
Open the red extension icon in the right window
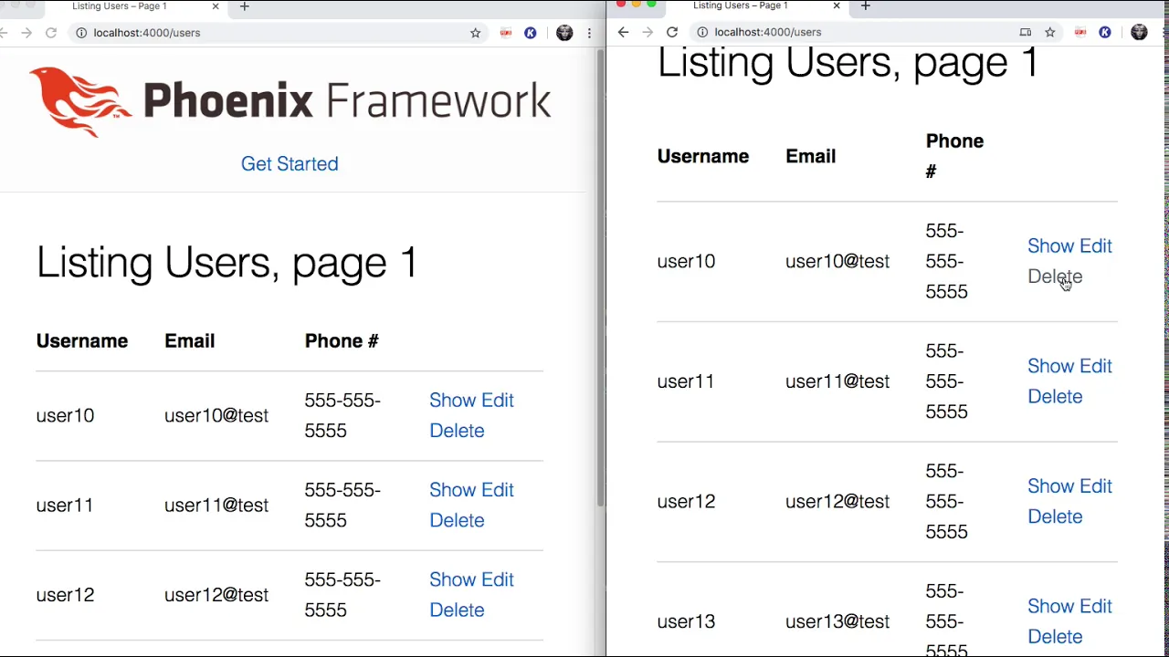[1080, 32]
